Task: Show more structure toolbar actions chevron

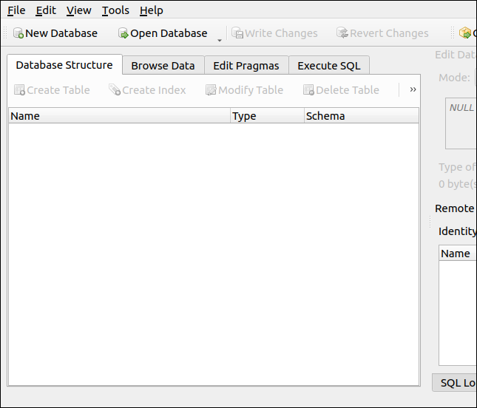Action: pos(413,89)
